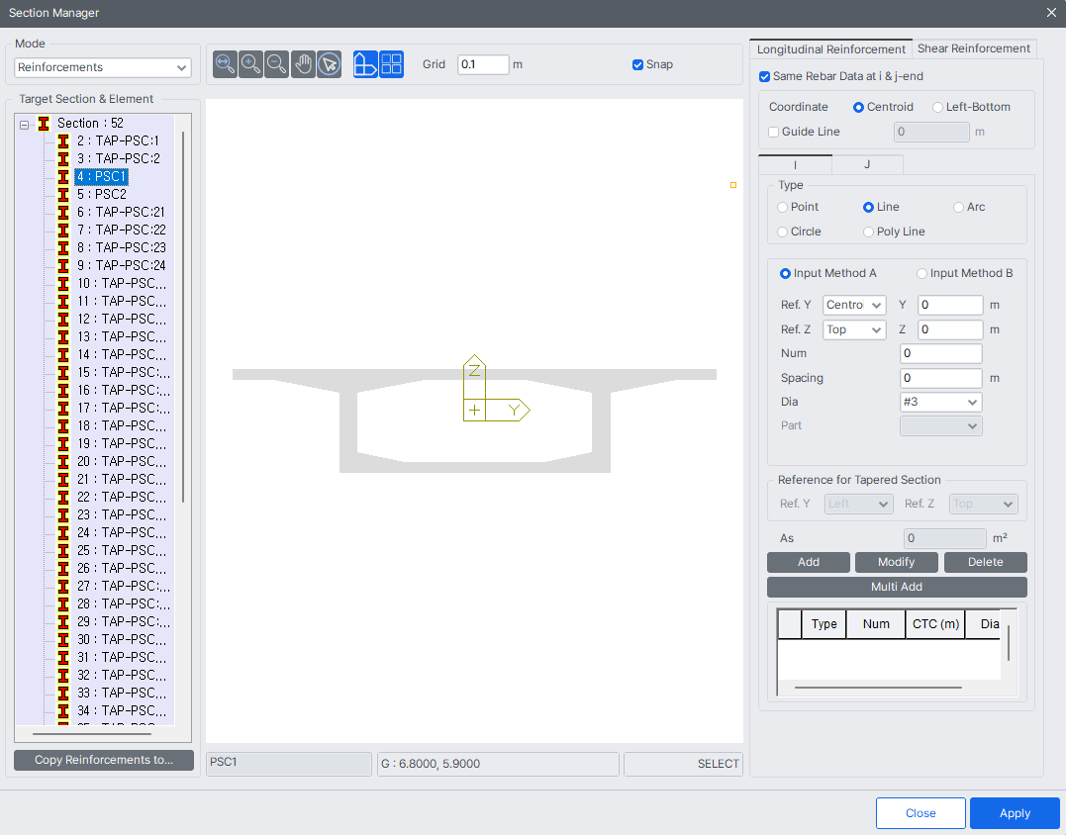Click the icon for tree item 25
Screen dimensions: 1066x835
63,550
